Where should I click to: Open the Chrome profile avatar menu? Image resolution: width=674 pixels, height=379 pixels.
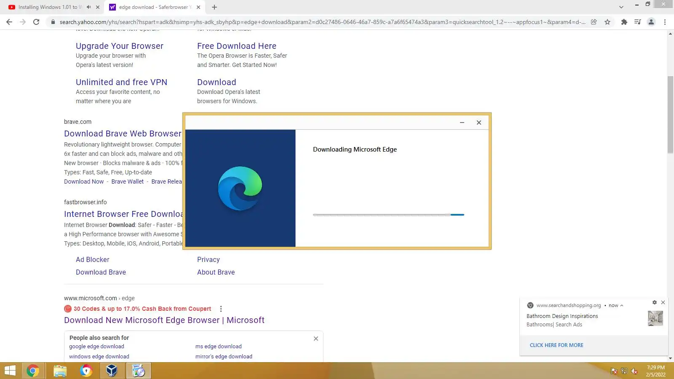pos(651,22)
